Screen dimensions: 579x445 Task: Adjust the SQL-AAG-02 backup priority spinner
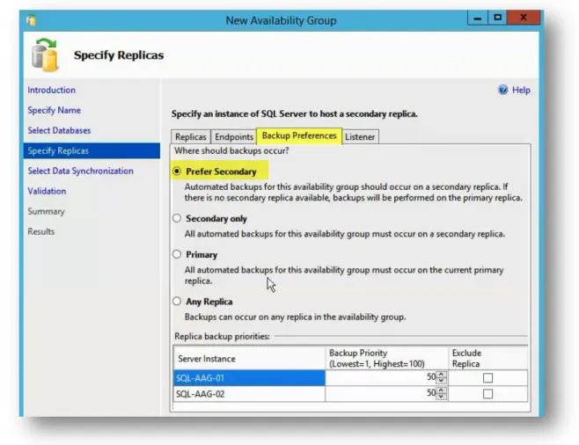pyautogui.click(x=441, y=394)
